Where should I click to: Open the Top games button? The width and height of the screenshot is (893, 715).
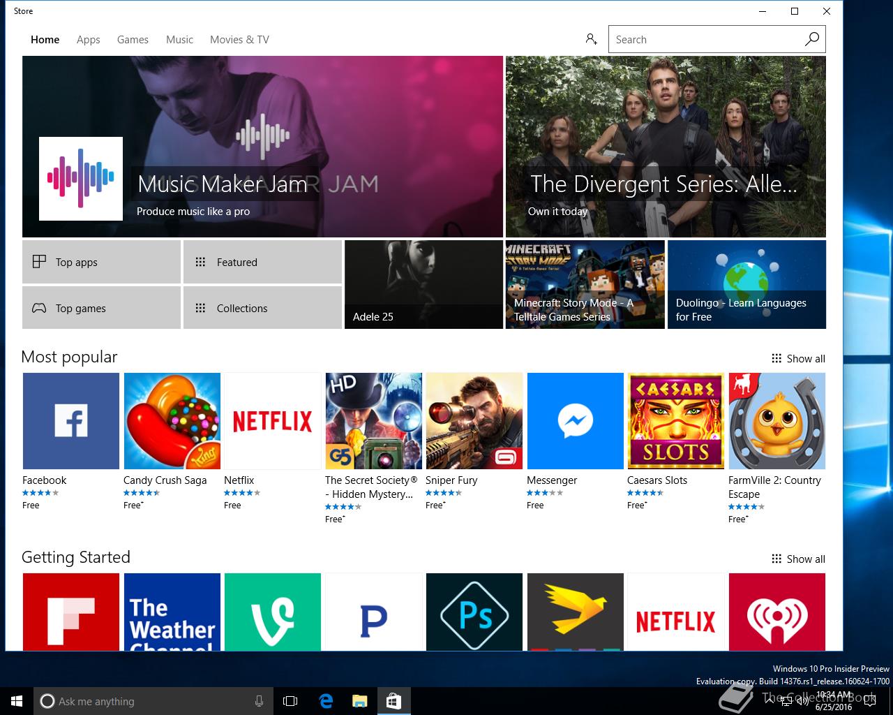(101, 308)
